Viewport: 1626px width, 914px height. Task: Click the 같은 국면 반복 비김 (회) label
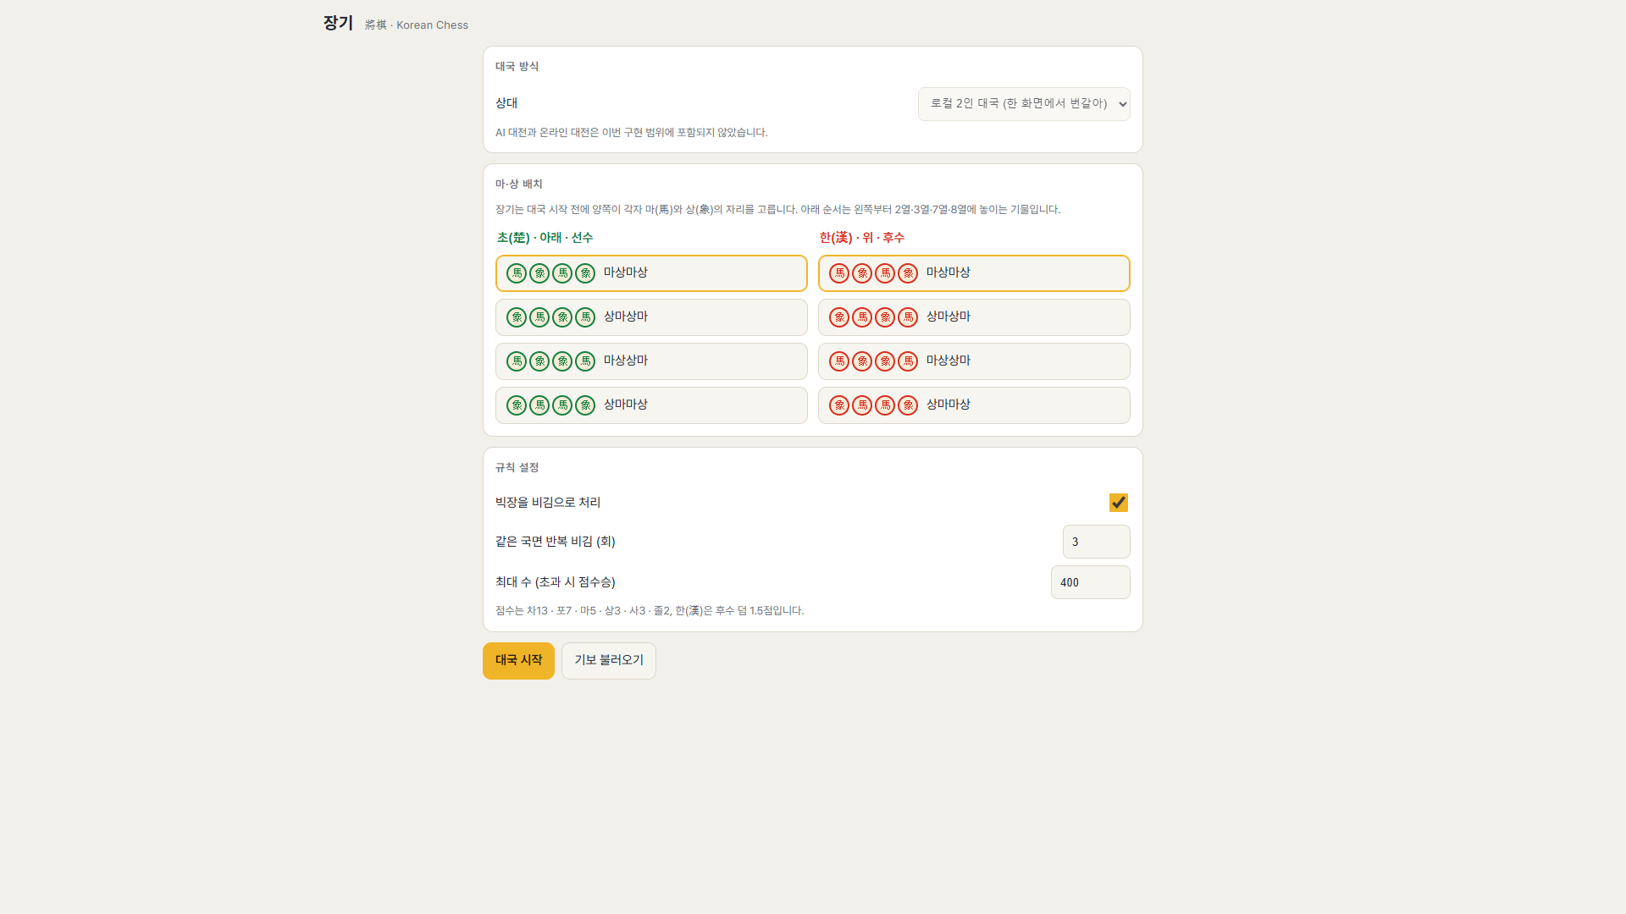(556, 542)
